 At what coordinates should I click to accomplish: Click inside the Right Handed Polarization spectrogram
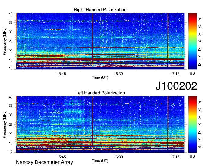coord(100,41)
